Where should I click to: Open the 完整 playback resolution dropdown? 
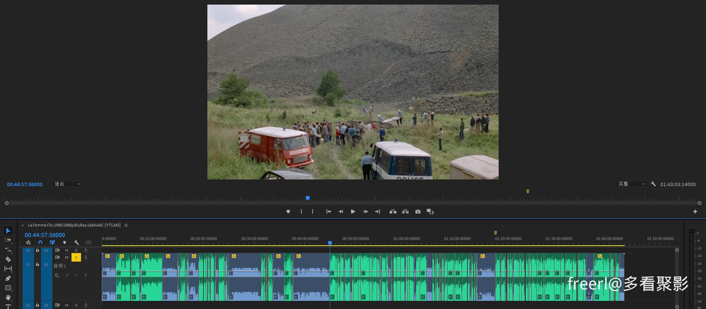(631, 184)
